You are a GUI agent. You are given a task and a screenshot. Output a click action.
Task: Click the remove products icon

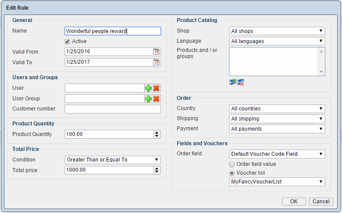point(240,82)
